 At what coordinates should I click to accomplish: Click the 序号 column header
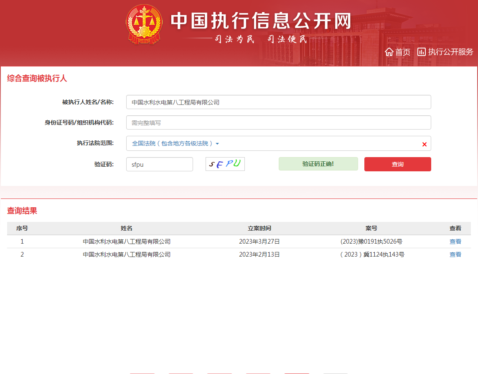[x=22, y=228]
